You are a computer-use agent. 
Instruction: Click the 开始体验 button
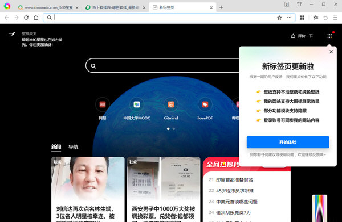[x=288, y=143]
